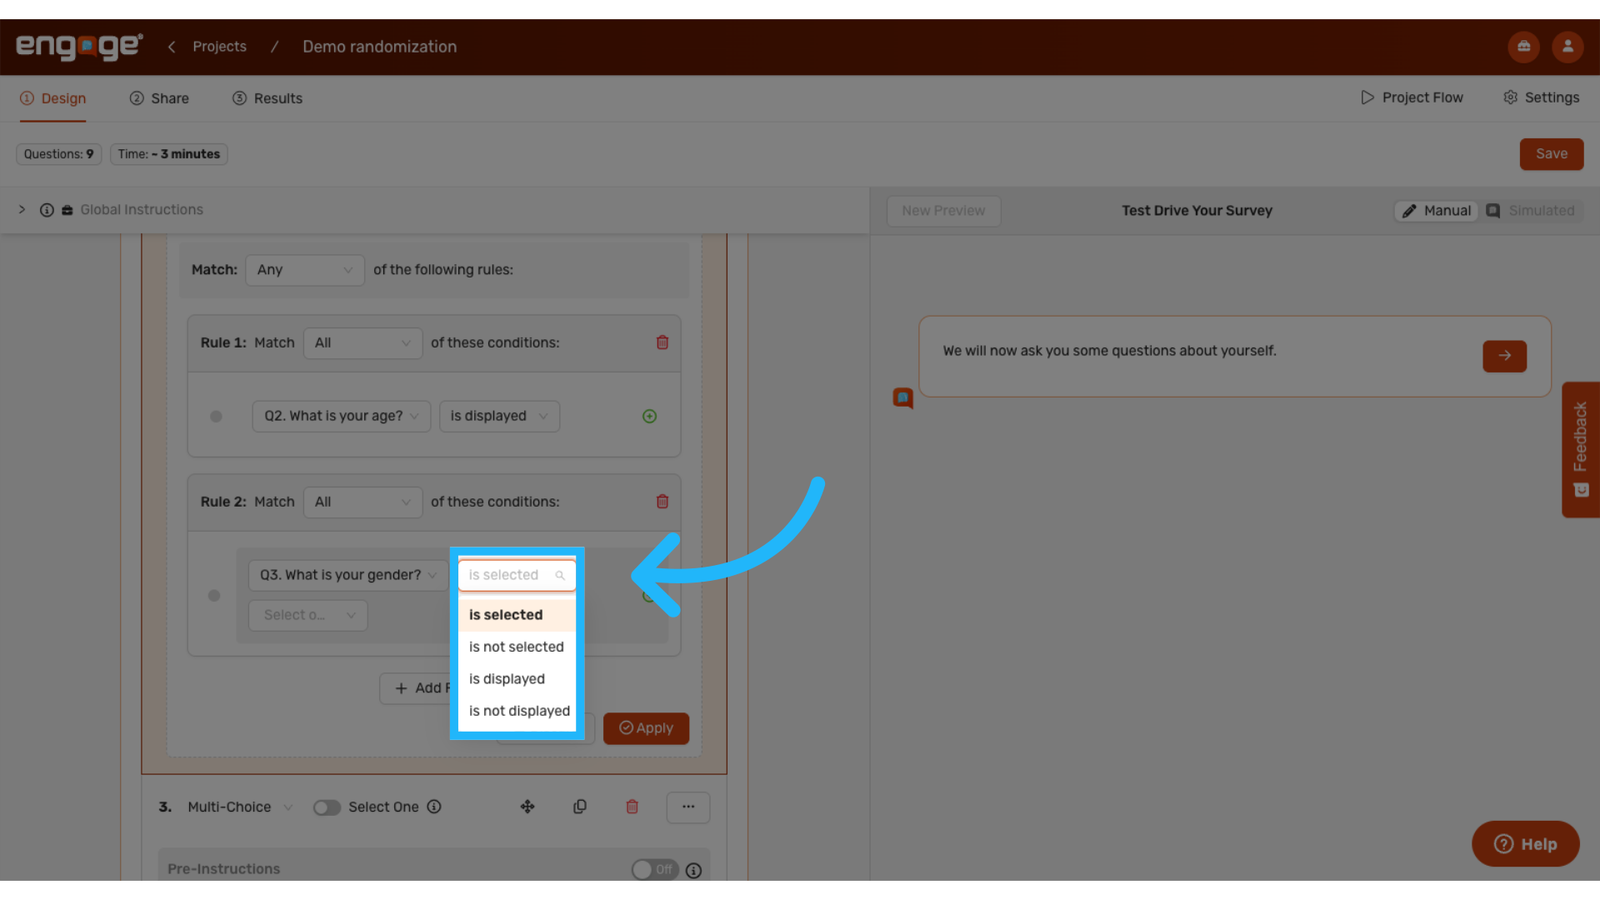
Task: Switch preview to Manual mode
Action: tap(1437, 211)
